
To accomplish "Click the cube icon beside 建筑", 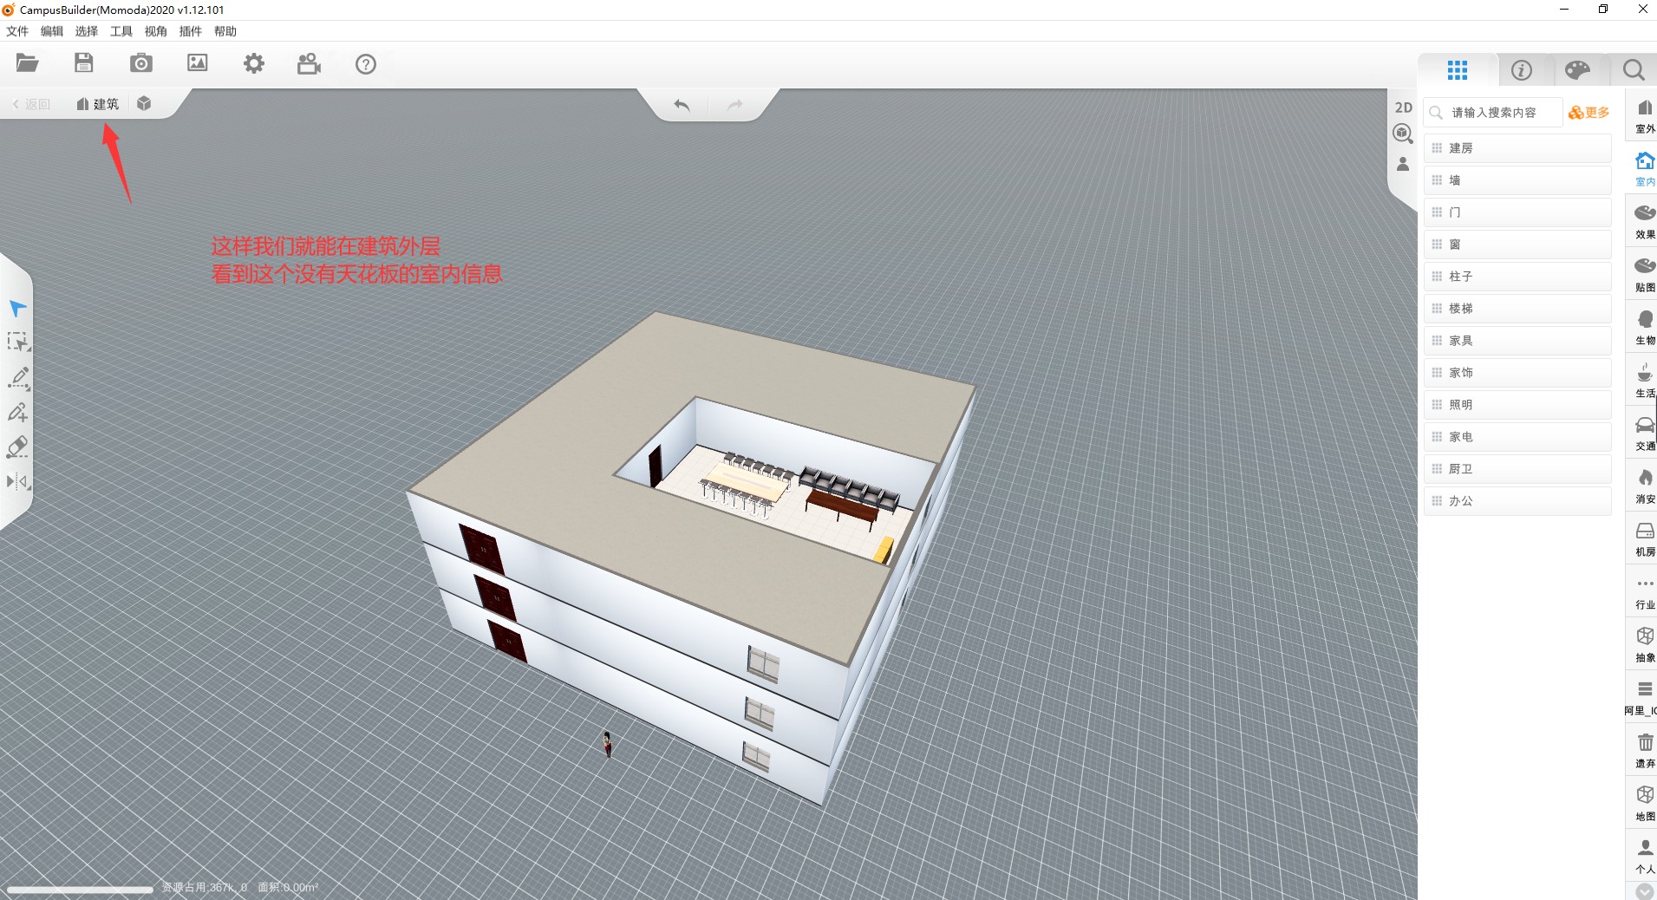I will (x=144, y=104).
